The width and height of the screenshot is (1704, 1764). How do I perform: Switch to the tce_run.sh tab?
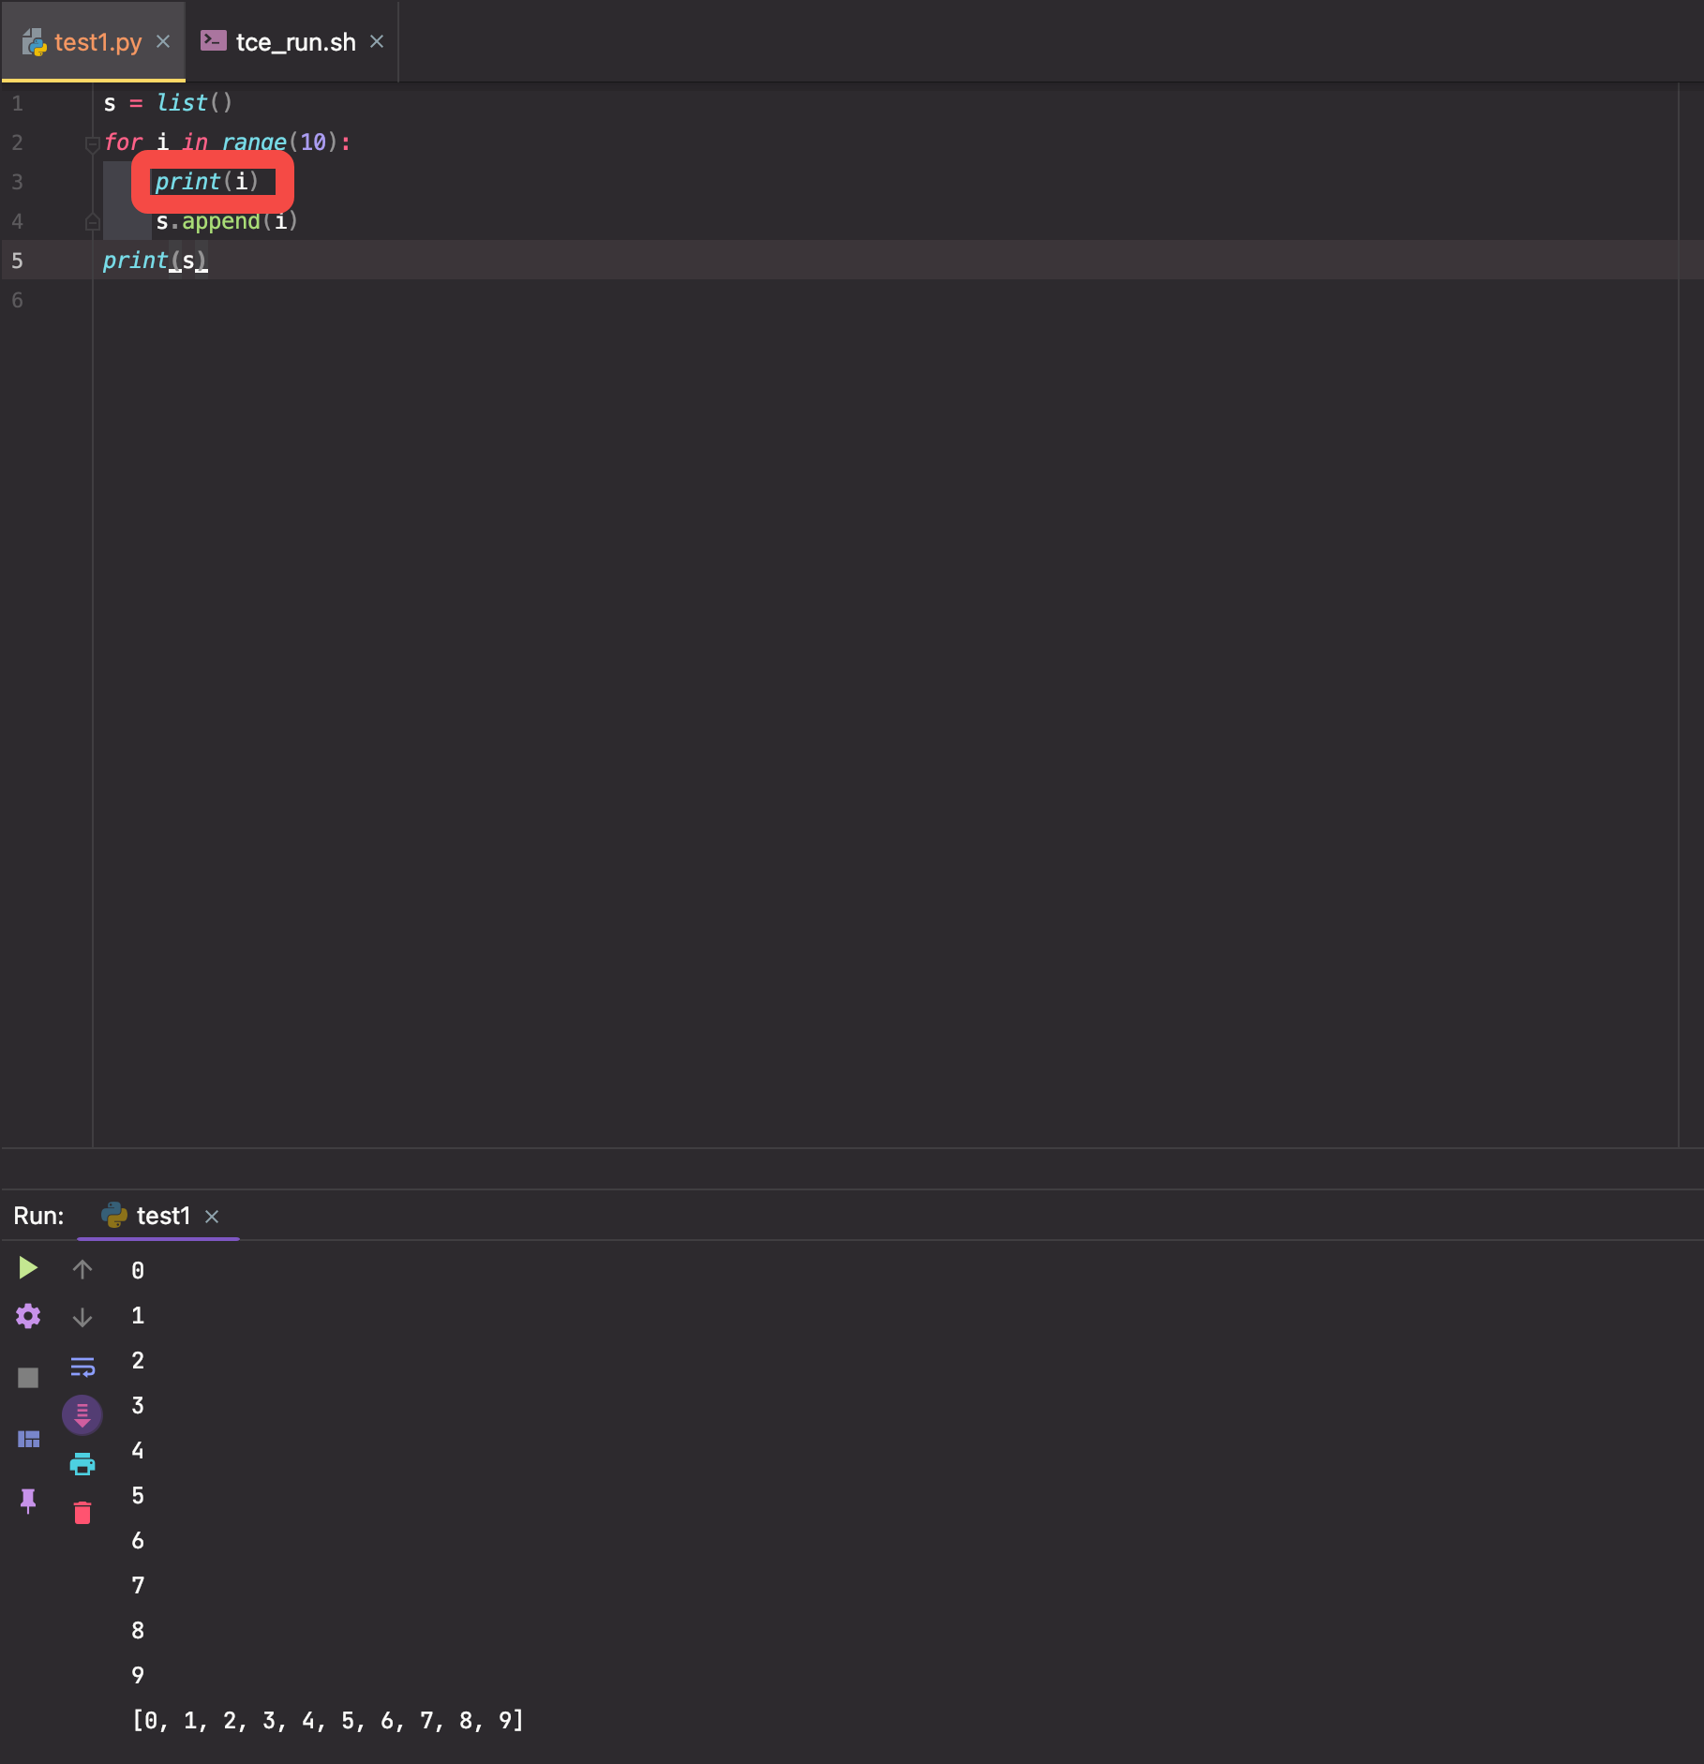pyautogui.click(x=294, y=42)
